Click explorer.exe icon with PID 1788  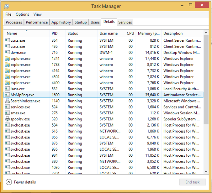tap(7, 64)
